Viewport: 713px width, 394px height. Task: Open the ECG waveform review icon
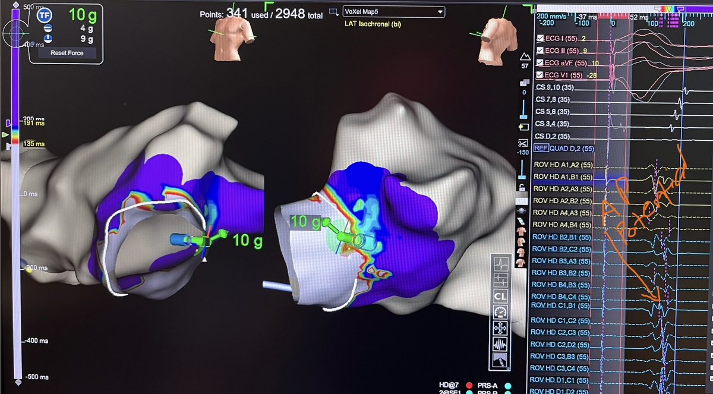[x=500, y=263]
